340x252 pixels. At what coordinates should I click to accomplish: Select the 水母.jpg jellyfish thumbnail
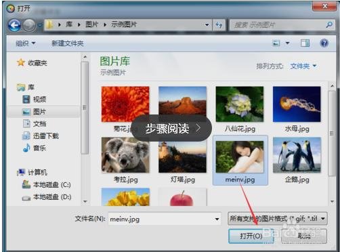pyautogui.click(x=297, y=104)
